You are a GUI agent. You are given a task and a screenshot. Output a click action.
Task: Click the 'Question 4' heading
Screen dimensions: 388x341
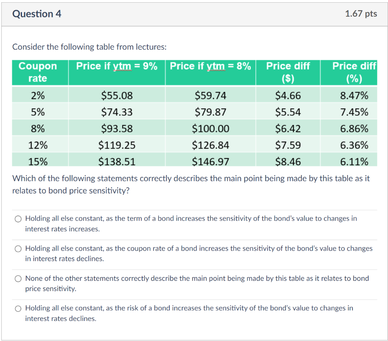click(37, 14)
